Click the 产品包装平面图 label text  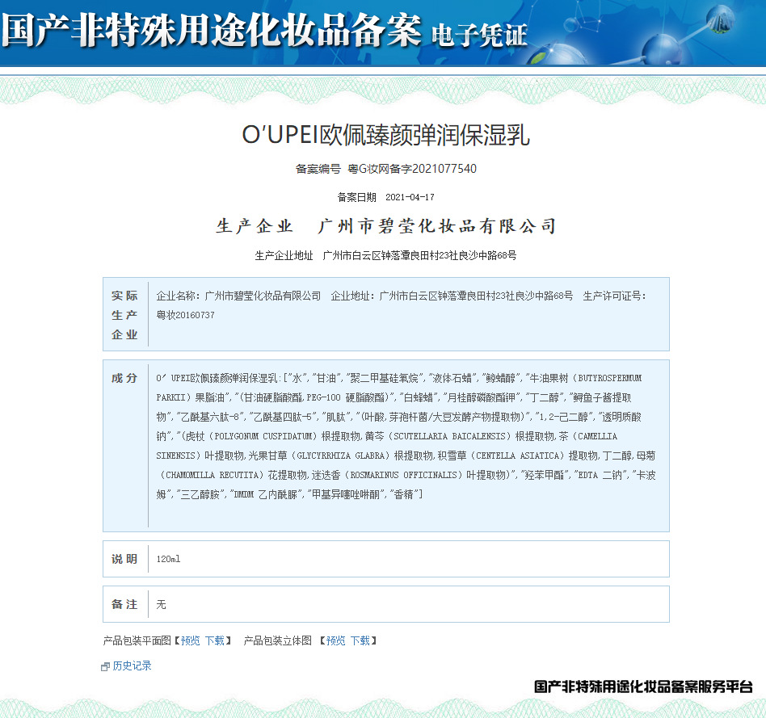click(137, 640)
